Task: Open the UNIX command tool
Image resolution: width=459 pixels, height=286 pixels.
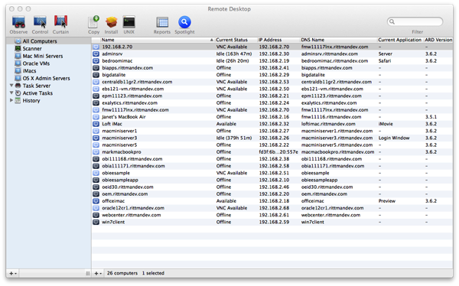Action: pyautogui.click(x=129, y=22)
